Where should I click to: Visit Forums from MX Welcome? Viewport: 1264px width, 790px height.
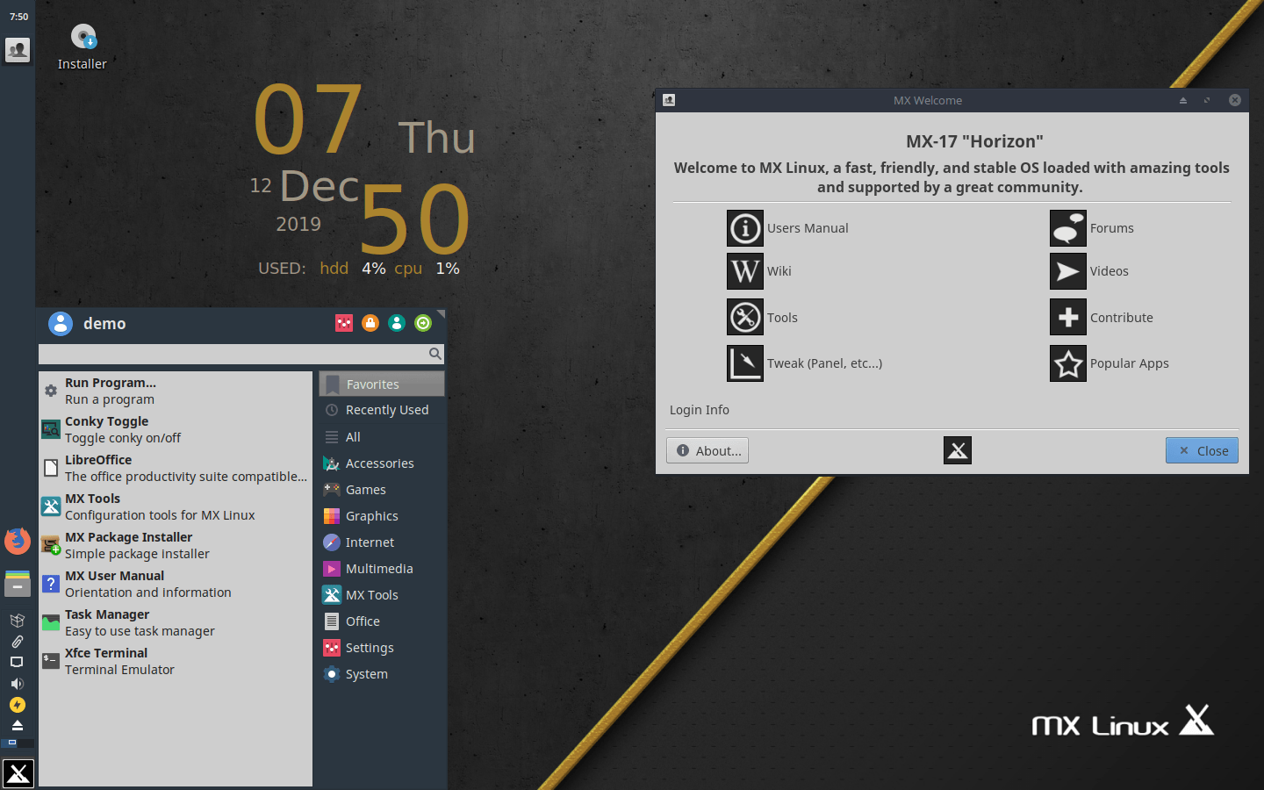click(x=1068, y=228)
